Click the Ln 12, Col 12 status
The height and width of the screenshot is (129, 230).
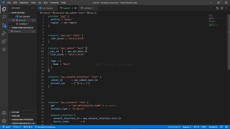tap(174, 127)
